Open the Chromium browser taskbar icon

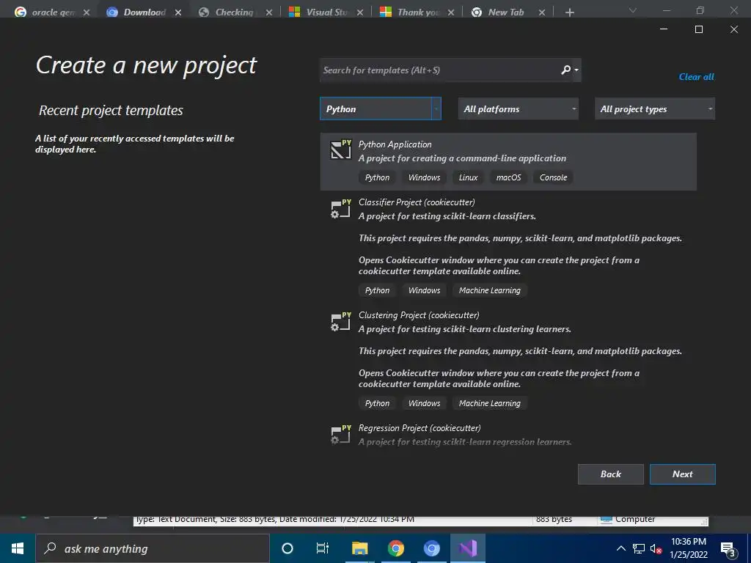pyautogui.click(x=431, y=548)
